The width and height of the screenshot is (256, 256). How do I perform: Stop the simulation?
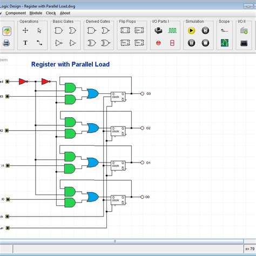pos(205,43)
